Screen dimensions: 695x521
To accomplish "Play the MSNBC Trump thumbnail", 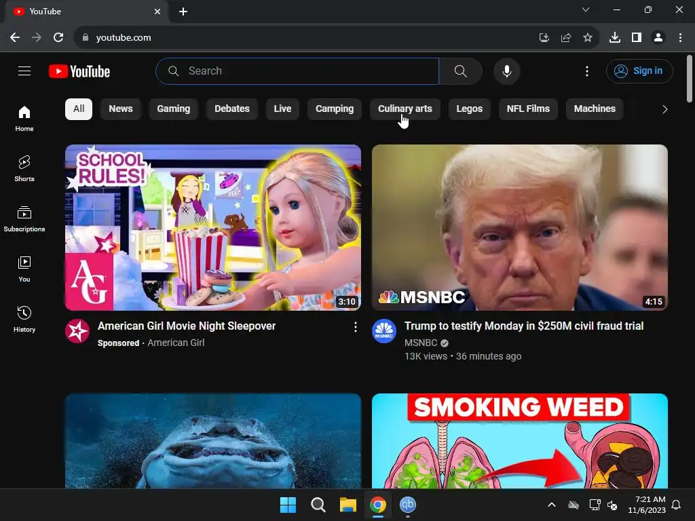I will 520,227.
